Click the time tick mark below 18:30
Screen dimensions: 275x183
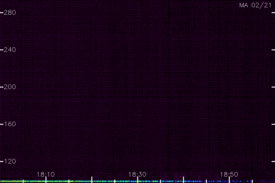pyautogui.click(x=138, y=180)
